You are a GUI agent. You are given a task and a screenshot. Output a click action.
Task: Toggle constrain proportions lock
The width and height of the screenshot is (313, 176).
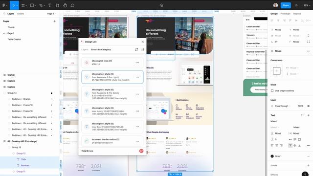(308, 36)
